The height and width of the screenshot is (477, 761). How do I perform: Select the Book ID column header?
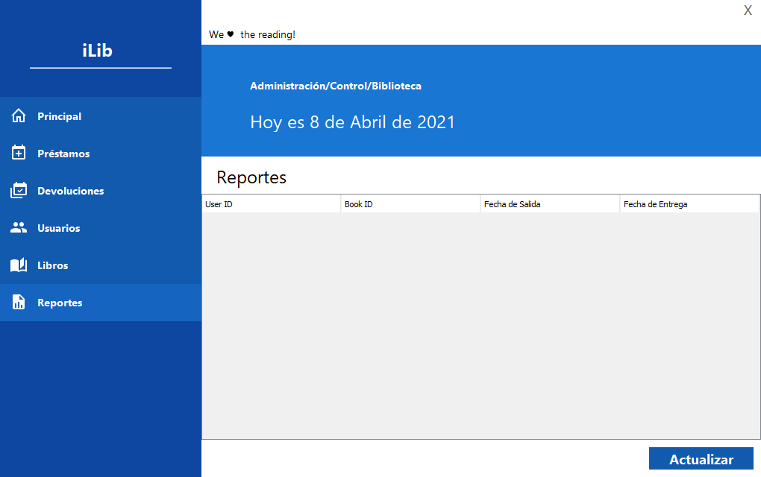(410, 204)
